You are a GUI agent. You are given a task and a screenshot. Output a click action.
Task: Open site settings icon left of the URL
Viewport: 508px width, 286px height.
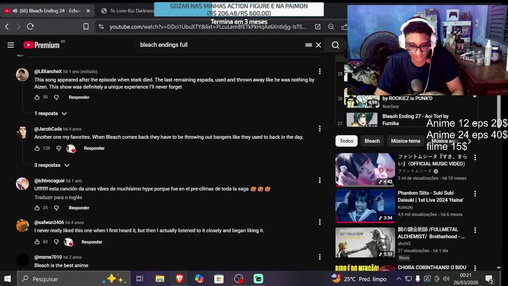101,27
